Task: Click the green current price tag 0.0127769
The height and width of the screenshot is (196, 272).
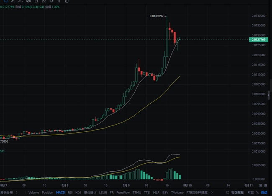Action: point(259,39)
